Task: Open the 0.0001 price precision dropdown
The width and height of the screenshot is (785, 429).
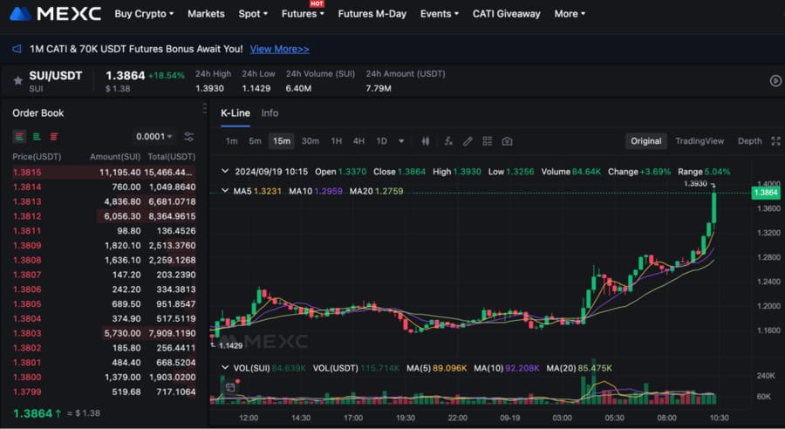Action: click(154, 136)
